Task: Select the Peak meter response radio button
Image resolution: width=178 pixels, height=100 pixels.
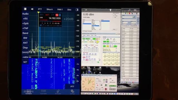Action: [113, 17]
